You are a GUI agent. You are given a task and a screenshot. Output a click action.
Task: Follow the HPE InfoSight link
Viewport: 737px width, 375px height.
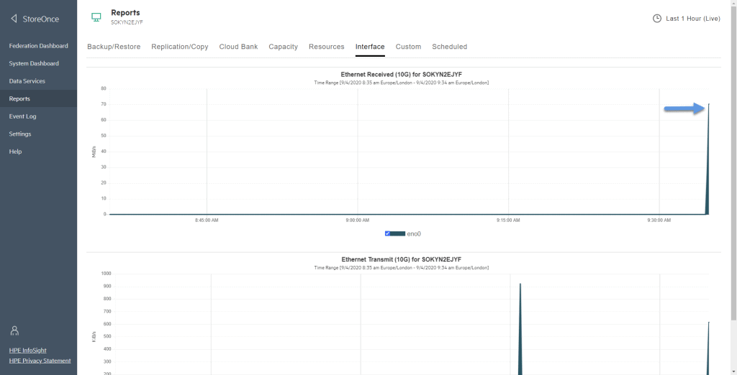coord(28,351)
